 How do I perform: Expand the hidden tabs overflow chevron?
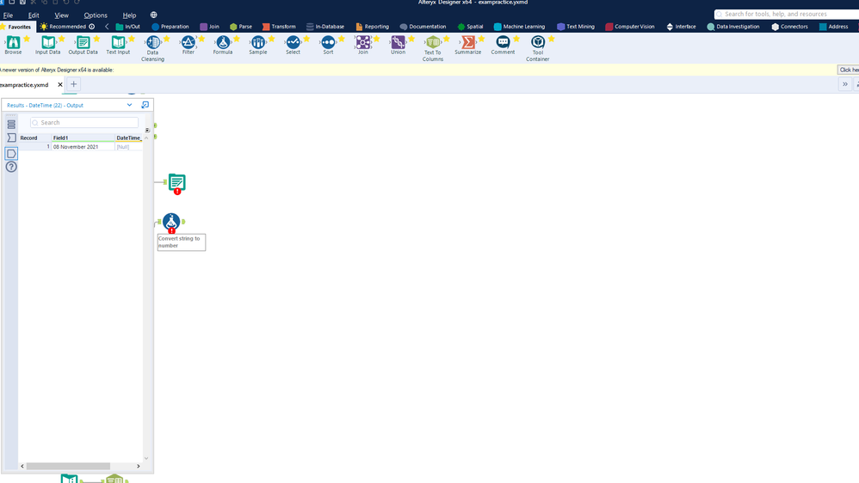pyautogui.click(x=845, y=84)
